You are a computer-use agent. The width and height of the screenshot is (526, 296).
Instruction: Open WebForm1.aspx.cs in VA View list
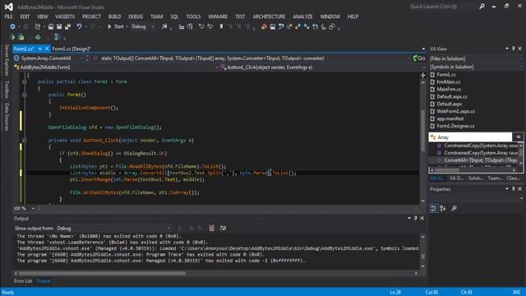(x=455, y=111)
